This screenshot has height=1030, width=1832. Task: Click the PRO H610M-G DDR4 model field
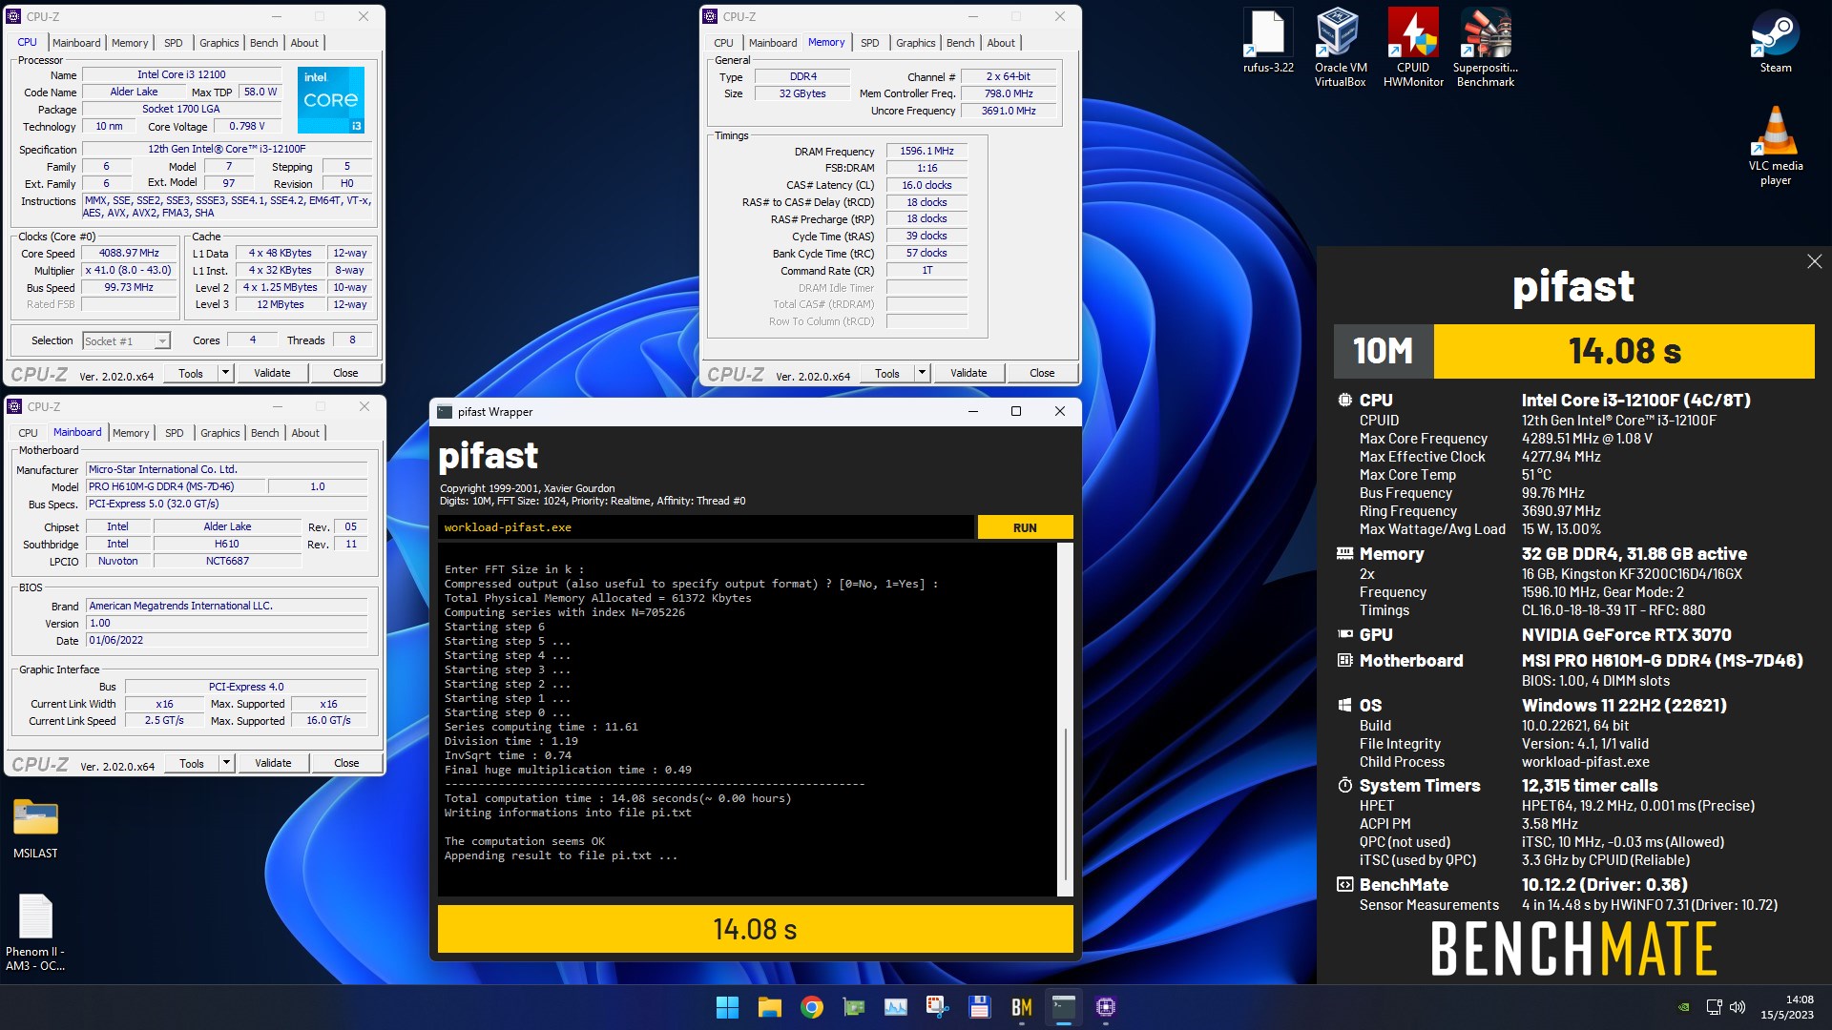[x=175, y=486]
